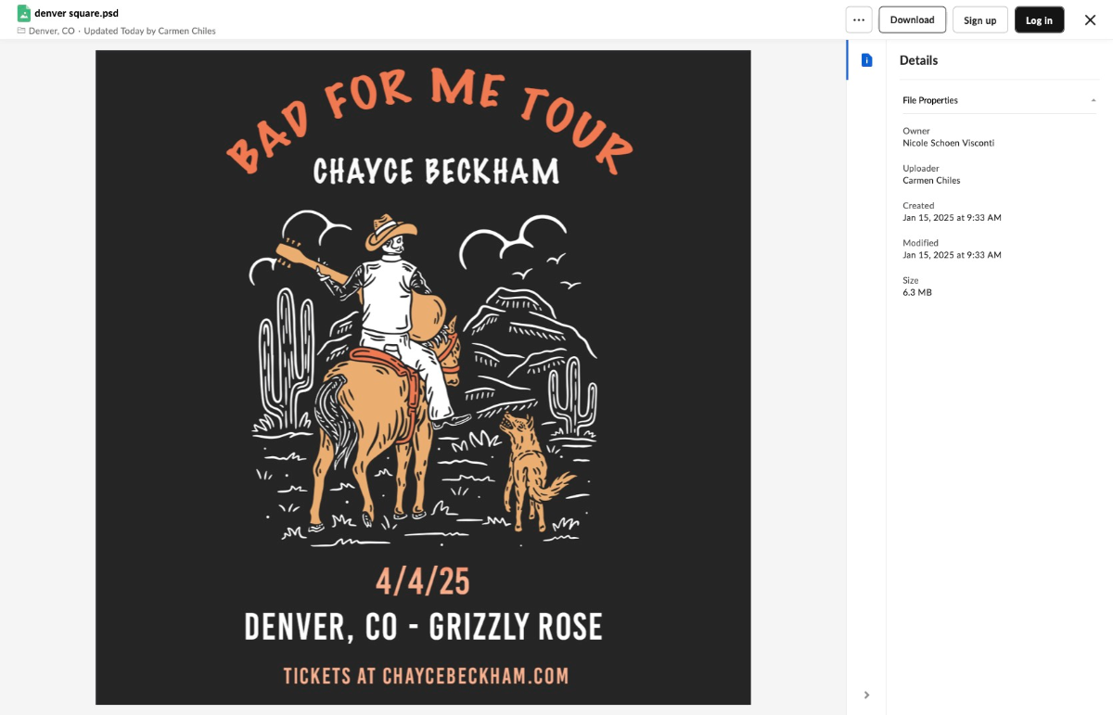
Task: Click 'Updated Today by Carmen Chiles' text
Action: coord(149,31)
